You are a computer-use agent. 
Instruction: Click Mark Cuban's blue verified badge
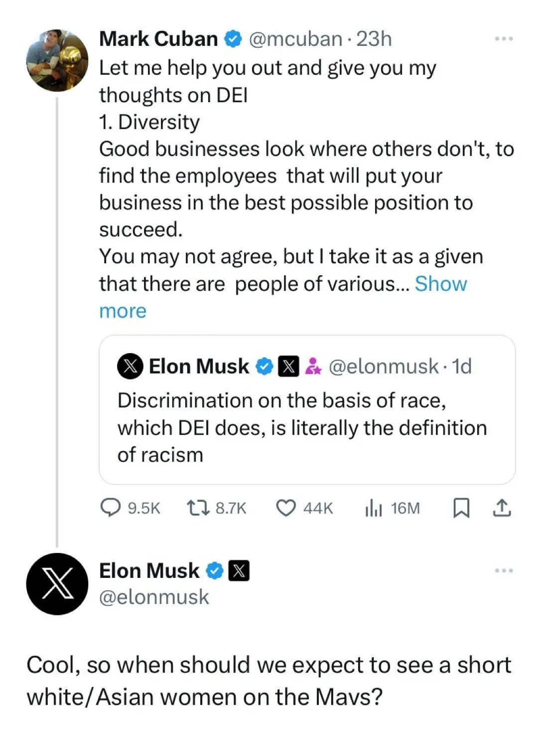233,39
